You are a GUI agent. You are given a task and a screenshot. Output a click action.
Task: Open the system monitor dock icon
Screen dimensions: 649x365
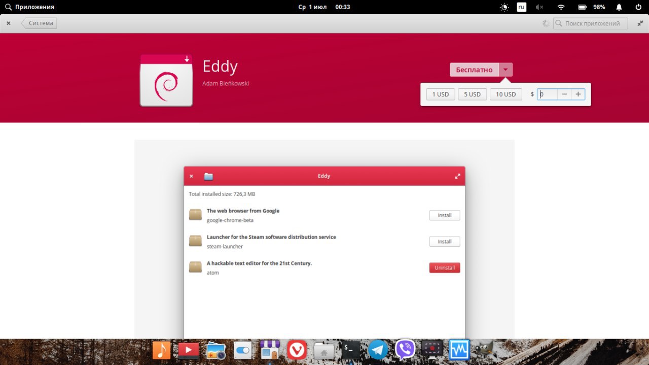click(459, 350)
